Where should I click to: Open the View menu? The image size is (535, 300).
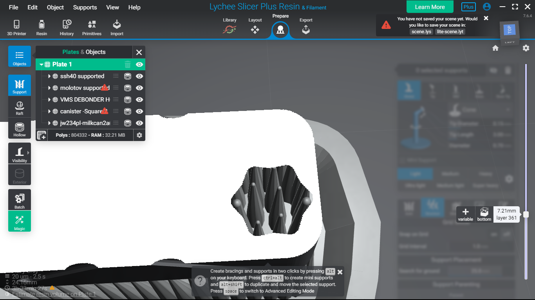click(113, 7)
